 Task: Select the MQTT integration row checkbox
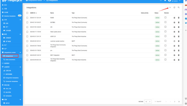[27, 55]
